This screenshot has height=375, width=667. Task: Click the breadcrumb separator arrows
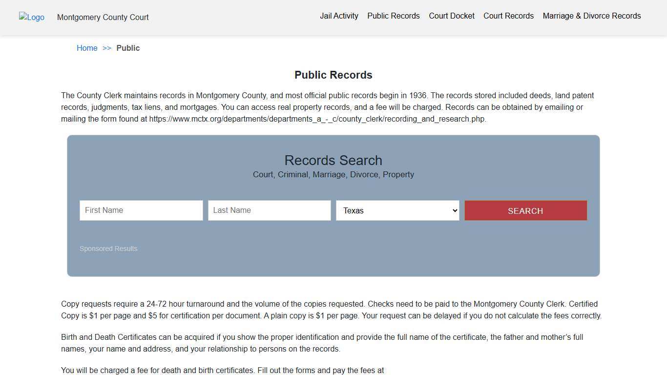[107, 48]
